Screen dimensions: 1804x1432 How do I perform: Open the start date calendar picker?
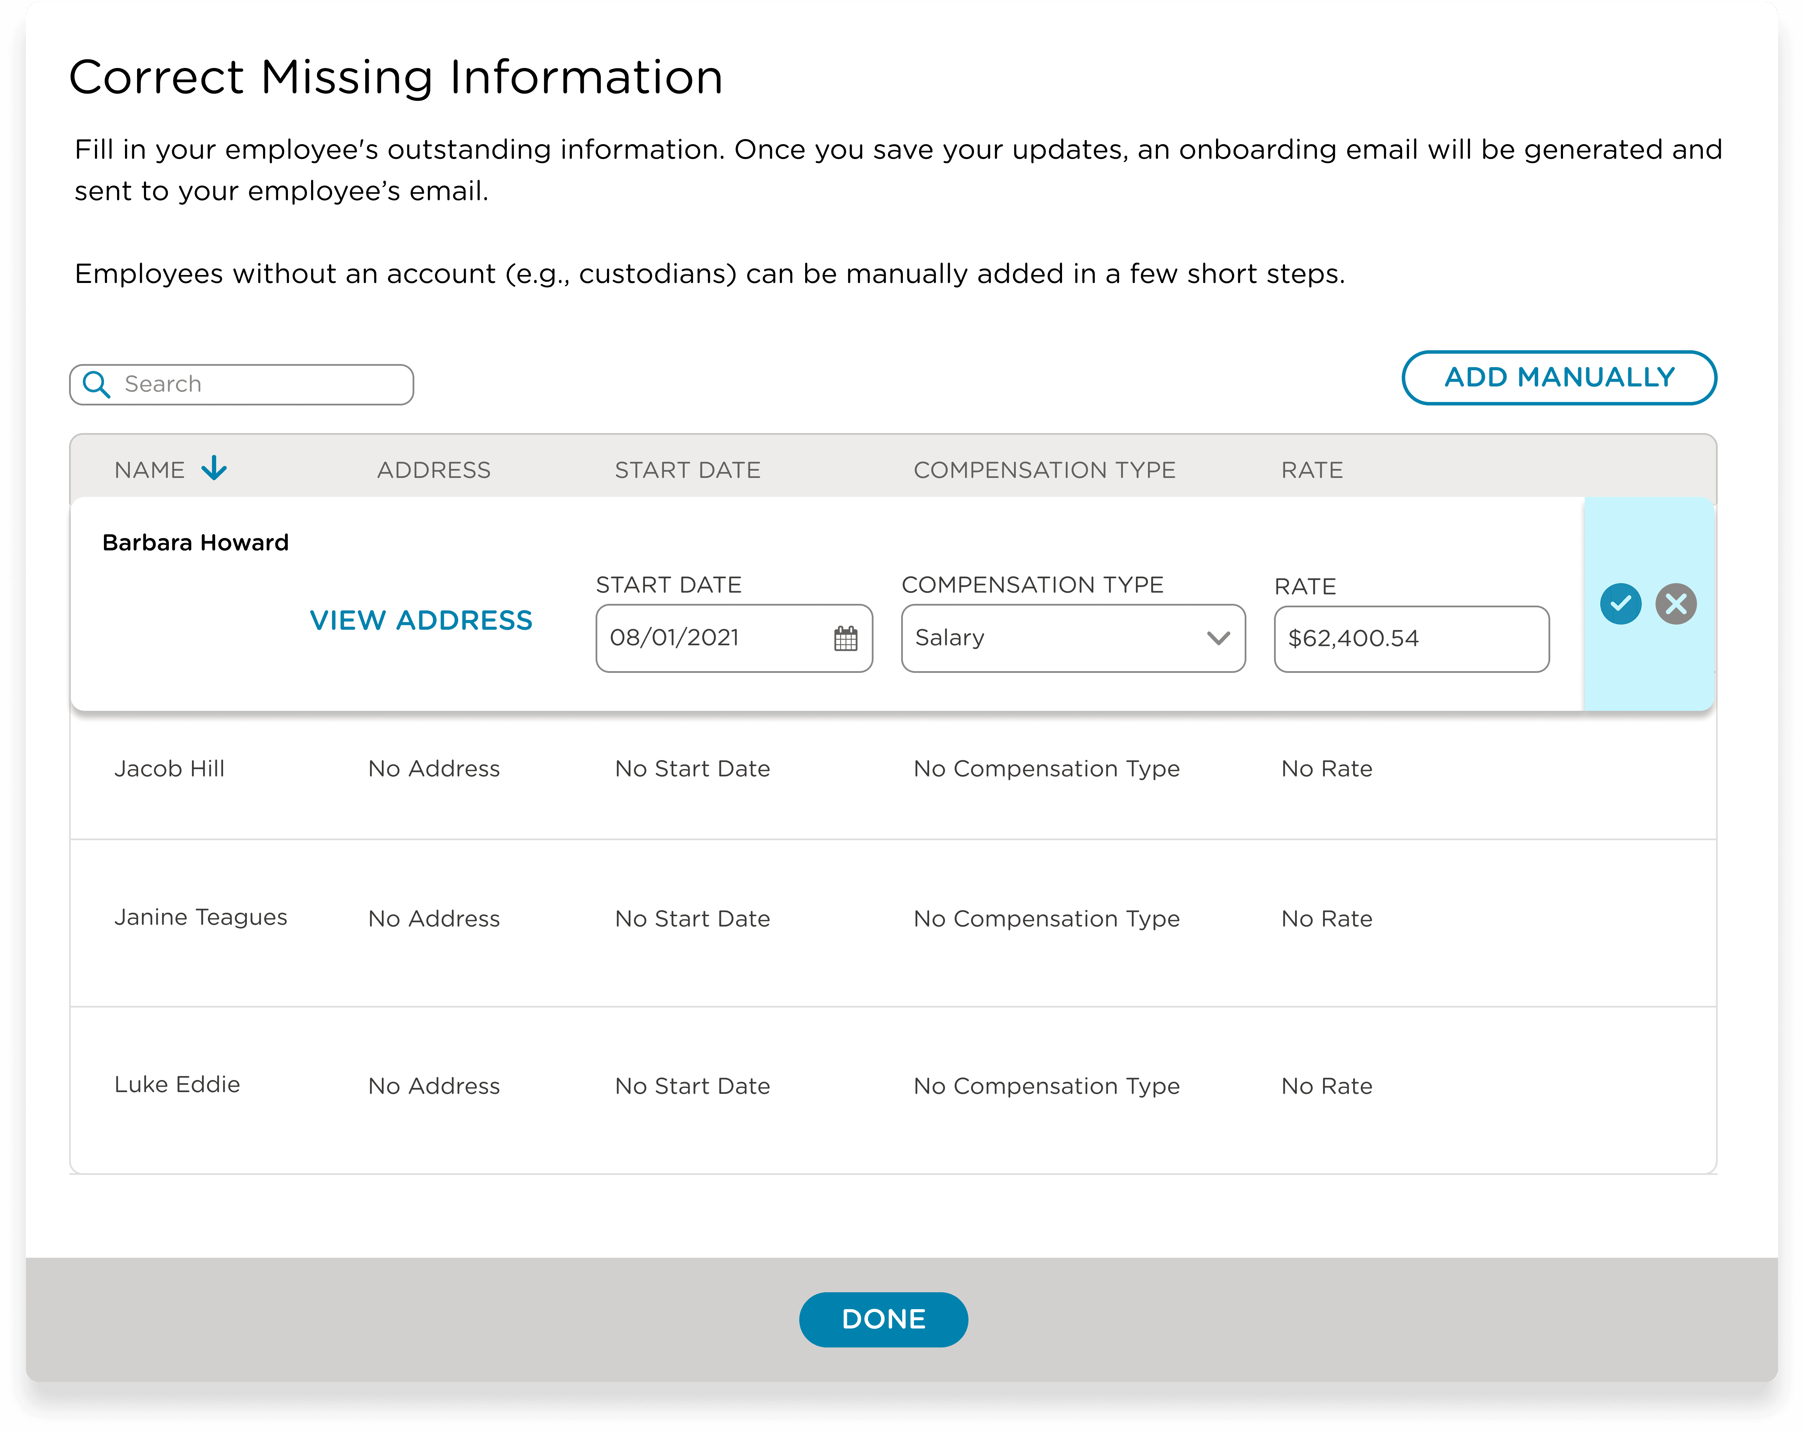[845, 638]
